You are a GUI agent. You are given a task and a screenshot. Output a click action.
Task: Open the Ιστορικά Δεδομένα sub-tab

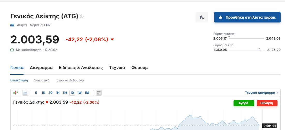pyautogui.click(x=70, y=80)
